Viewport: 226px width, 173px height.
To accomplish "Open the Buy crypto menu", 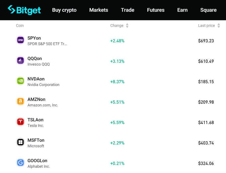I will click(64, 10).
